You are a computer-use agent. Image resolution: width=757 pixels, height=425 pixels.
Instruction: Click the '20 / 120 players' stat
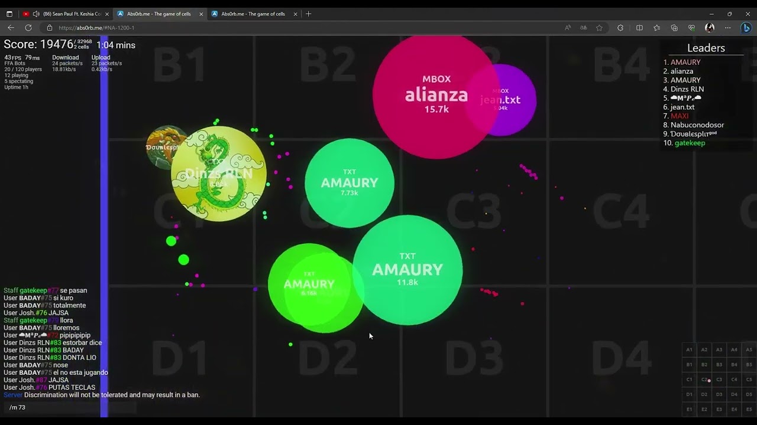coord(23,69)
